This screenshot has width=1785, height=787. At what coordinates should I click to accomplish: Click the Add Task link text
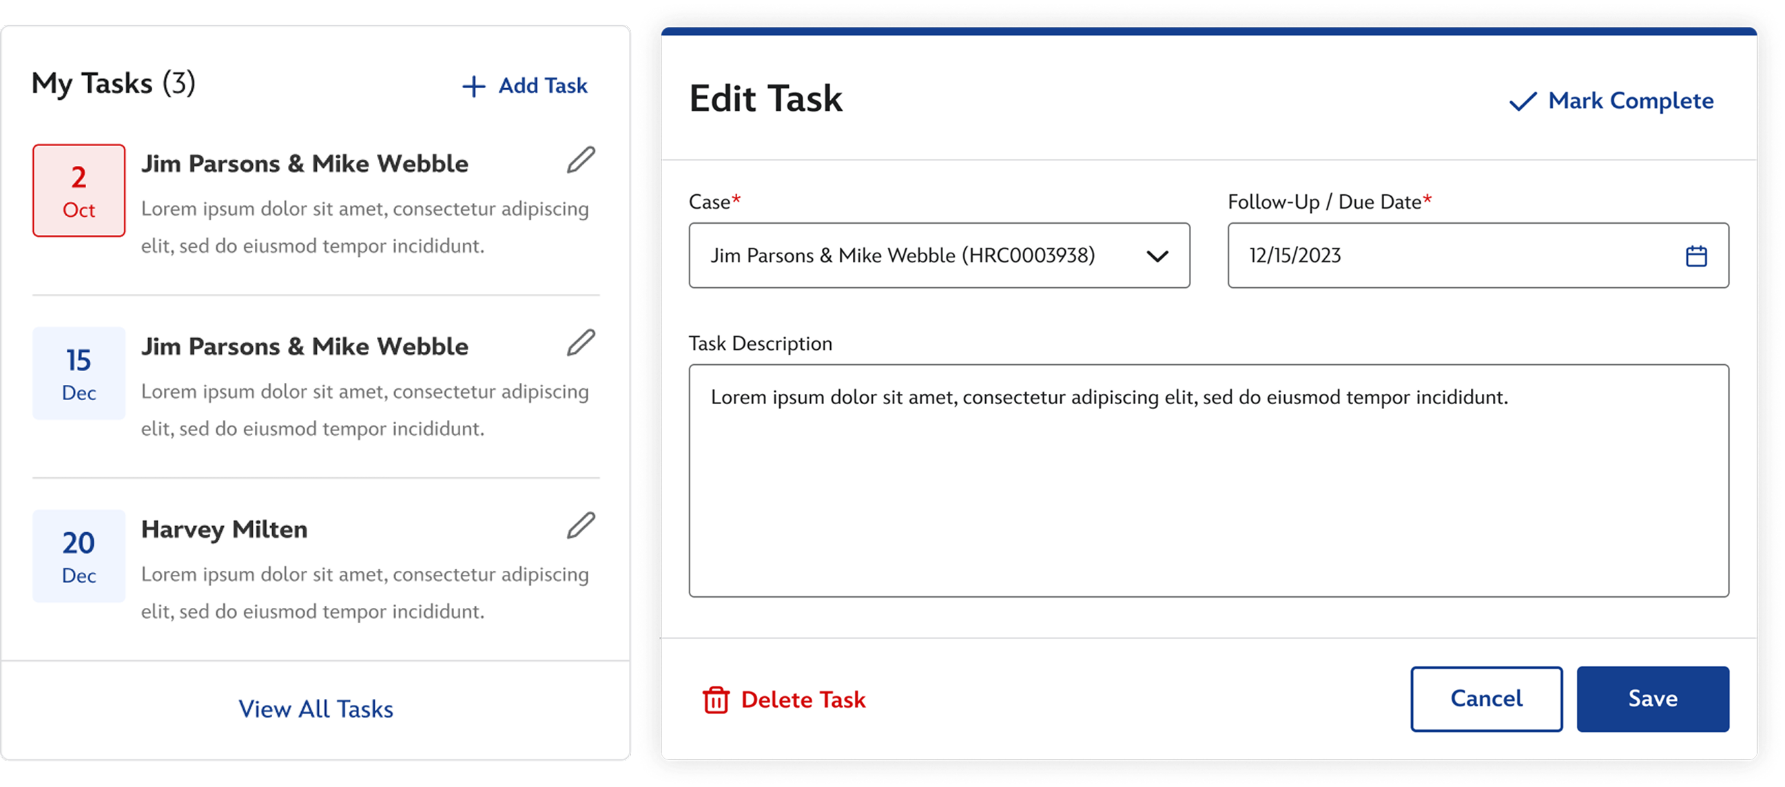point(543,86)
